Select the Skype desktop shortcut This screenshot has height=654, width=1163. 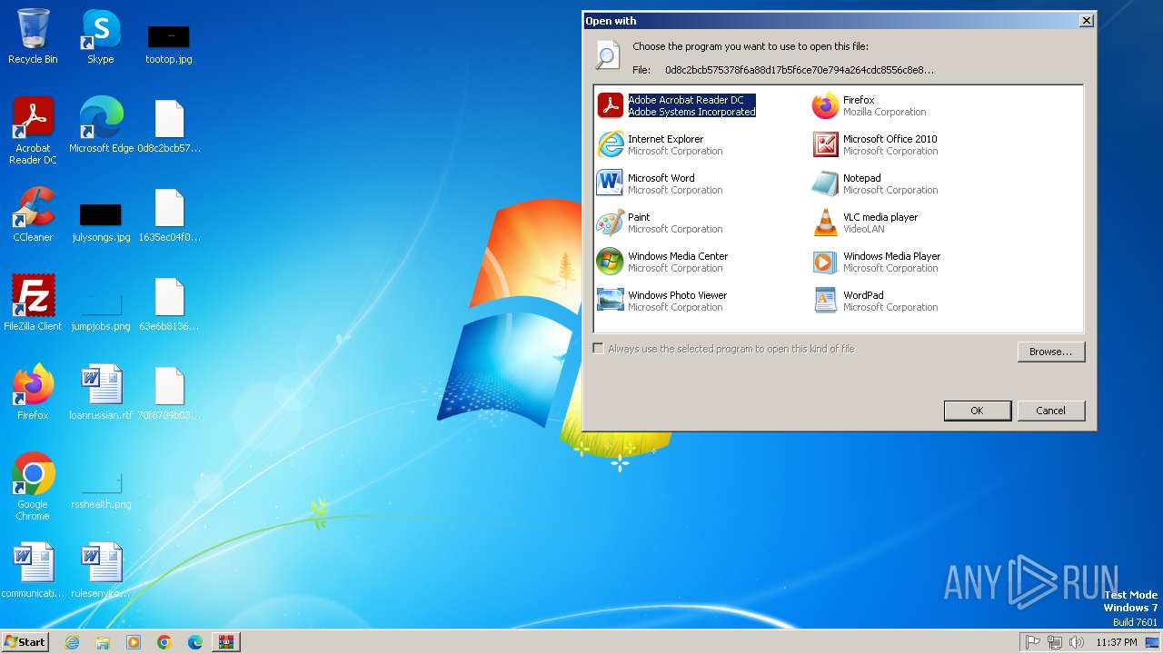pos(101,36)
